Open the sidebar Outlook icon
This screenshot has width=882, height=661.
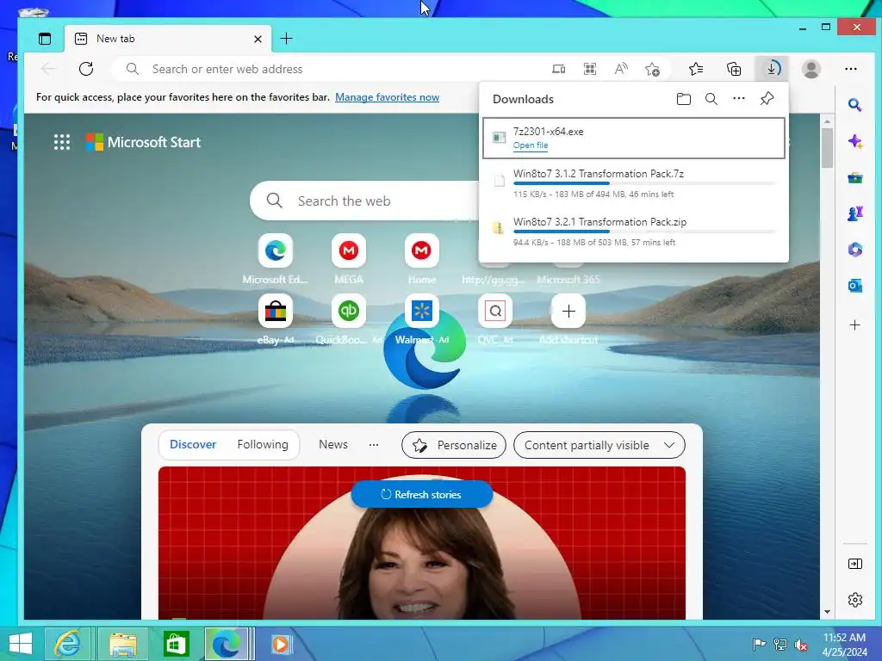[855, 286]
